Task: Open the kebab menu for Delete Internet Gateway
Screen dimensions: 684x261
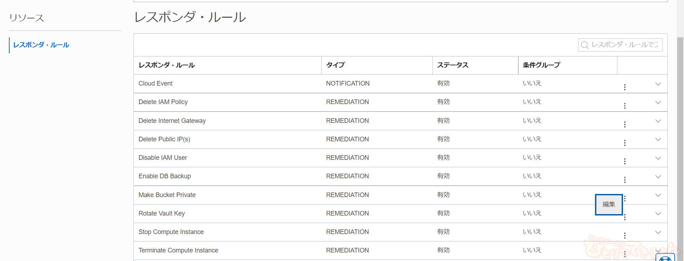Action: (625, 124)
